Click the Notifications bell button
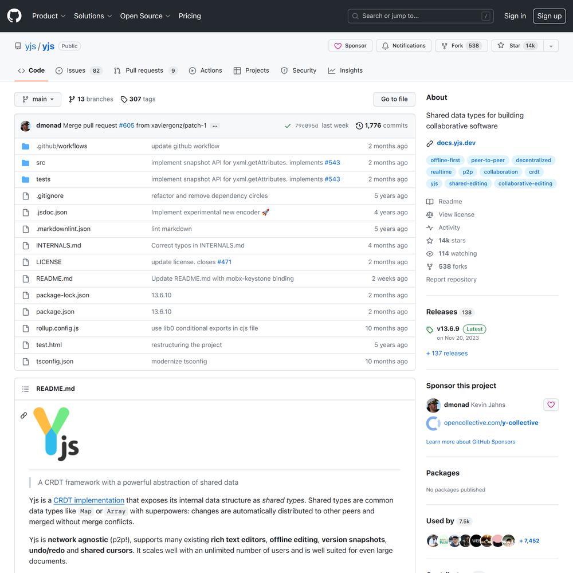Image resolution: width=573 pixels, height=573 pixels. (x=403, y=46)
